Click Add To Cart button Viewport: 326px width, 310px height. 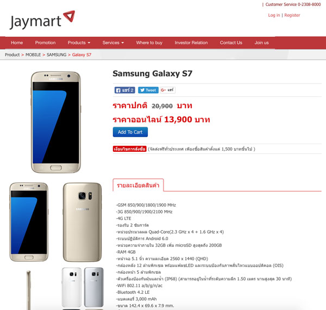tap(130, 132)
